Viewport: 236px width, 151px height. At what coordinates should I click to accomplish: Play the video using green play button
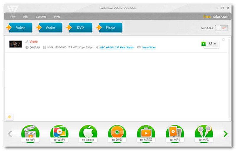tap(204, 44)
